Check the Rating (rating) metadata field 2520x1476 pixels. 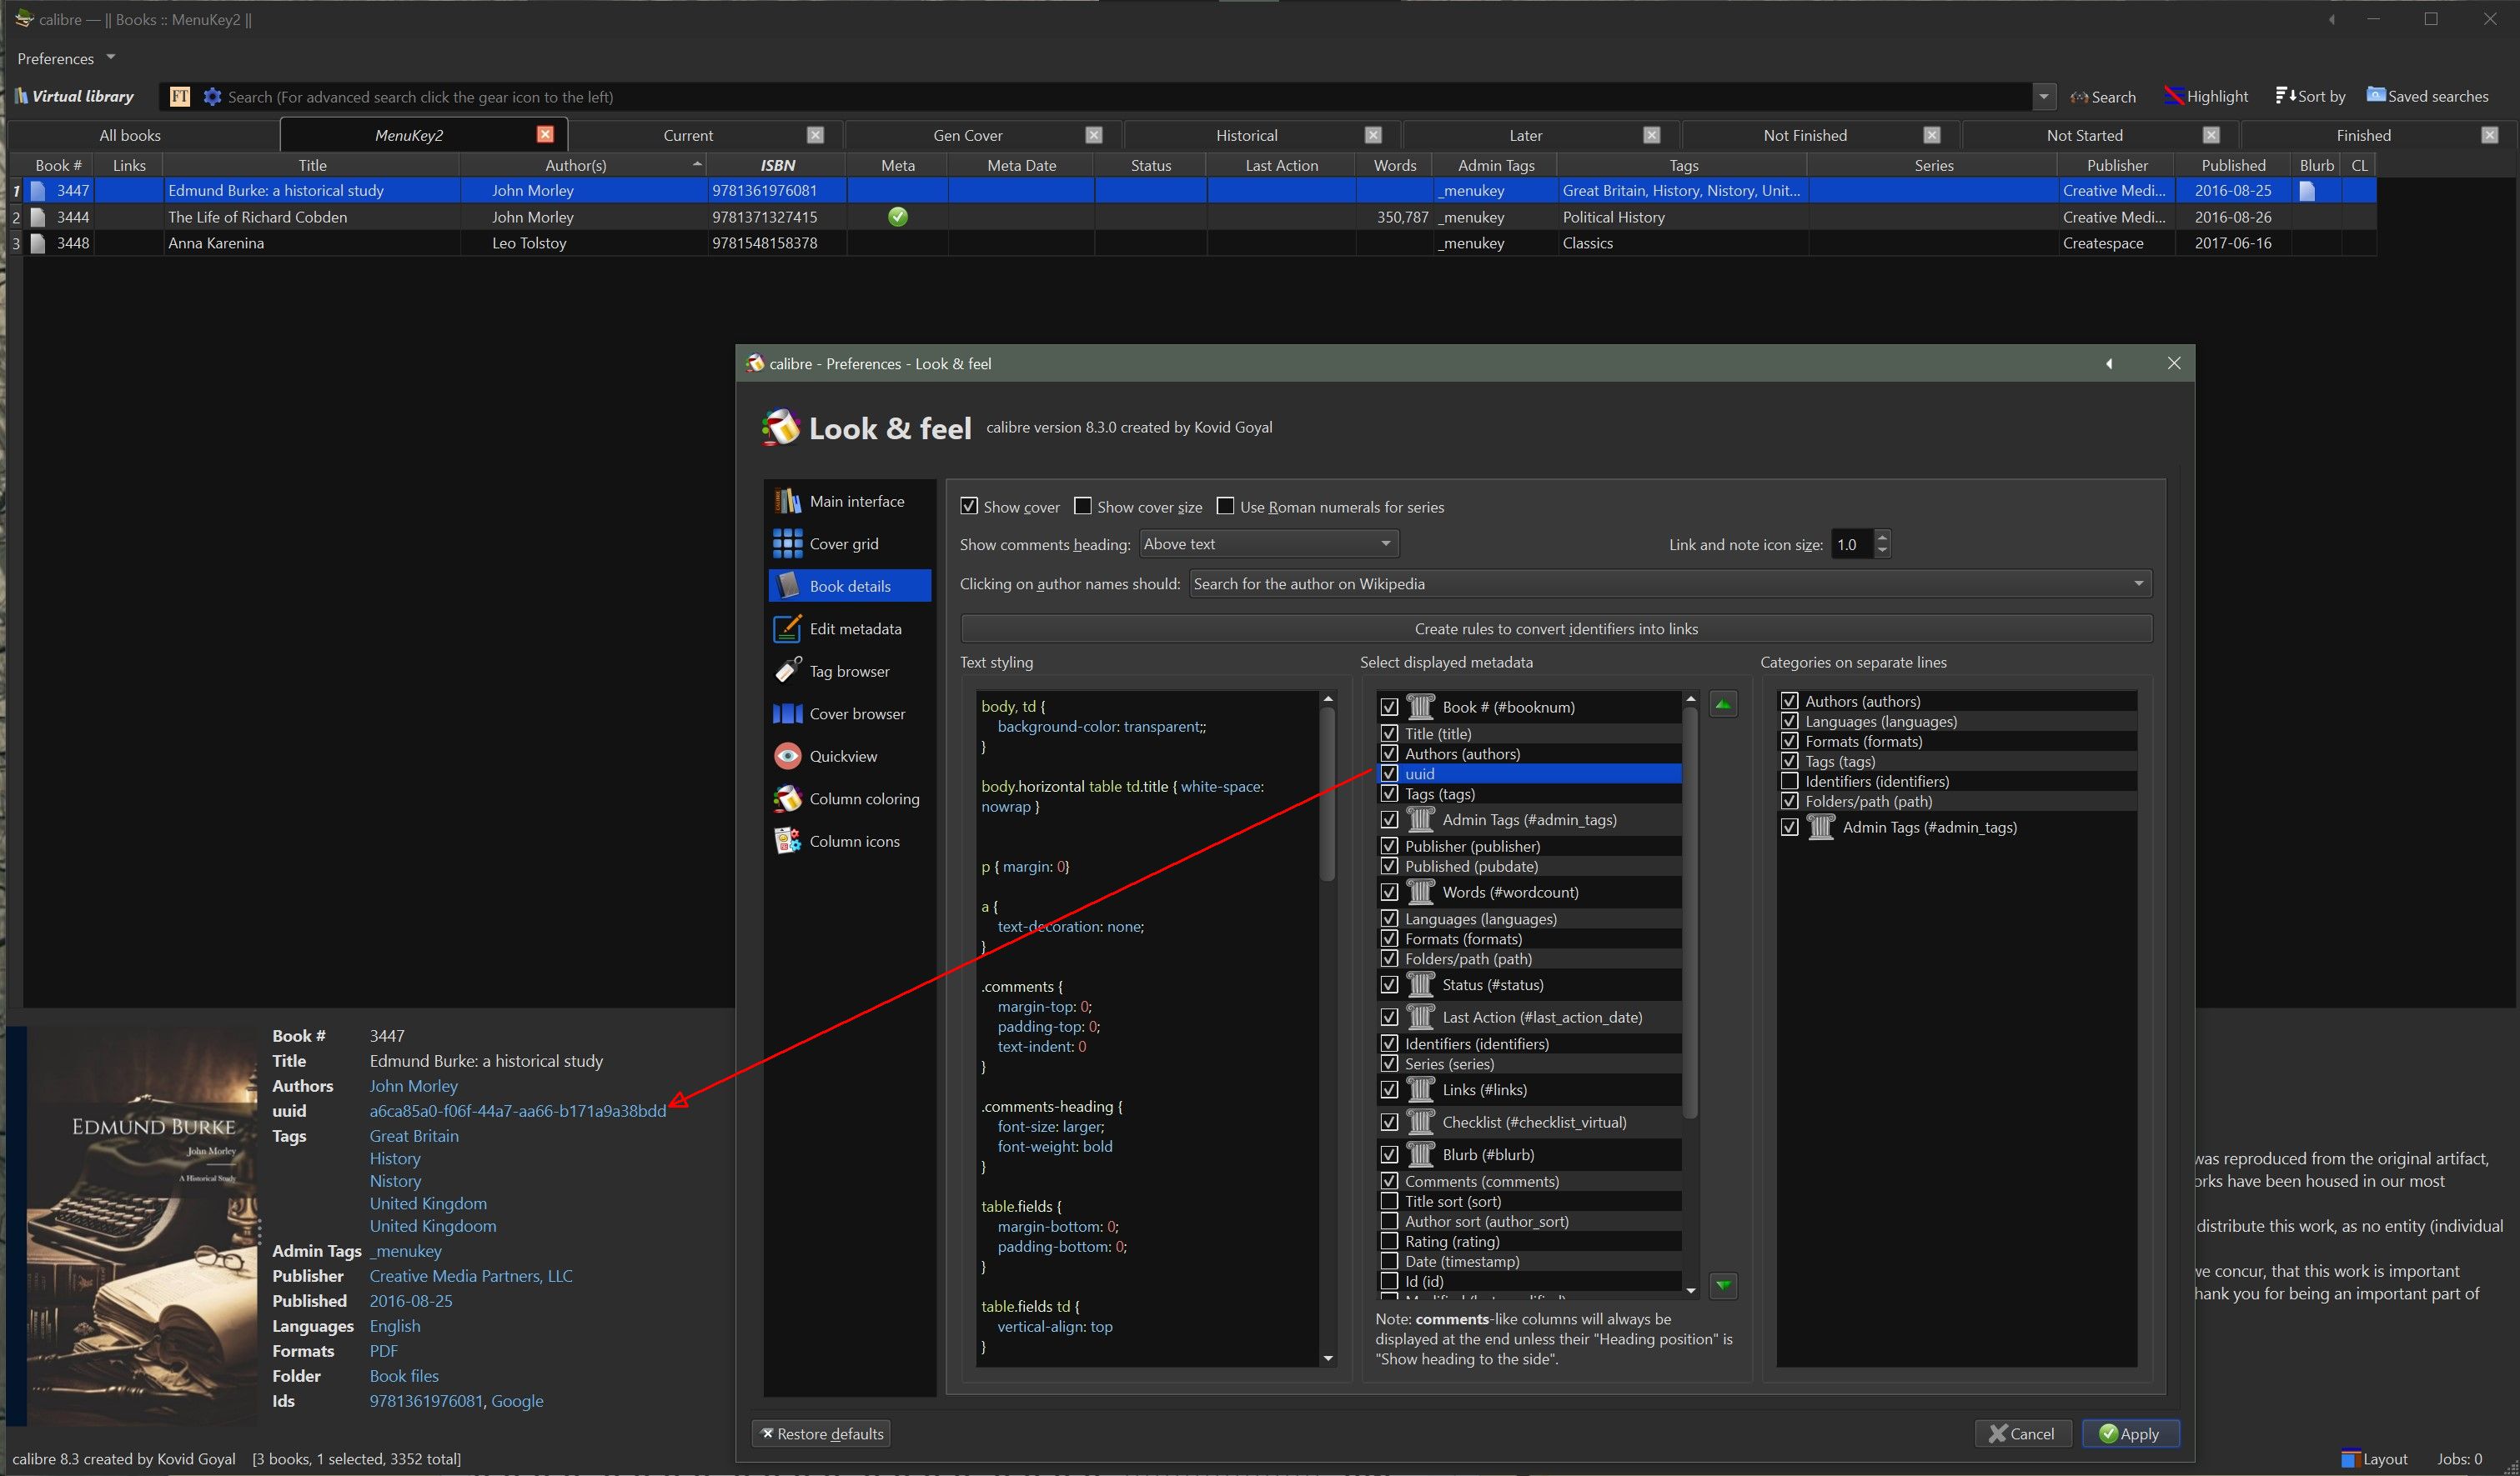[1389, 1241]
